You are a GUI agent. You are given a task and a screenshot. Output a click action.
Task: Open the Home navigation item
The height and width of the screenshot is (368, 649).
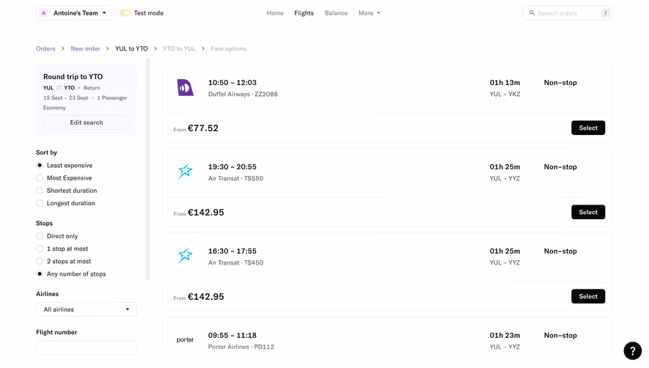pyautogui.click(x=275, y=13)
